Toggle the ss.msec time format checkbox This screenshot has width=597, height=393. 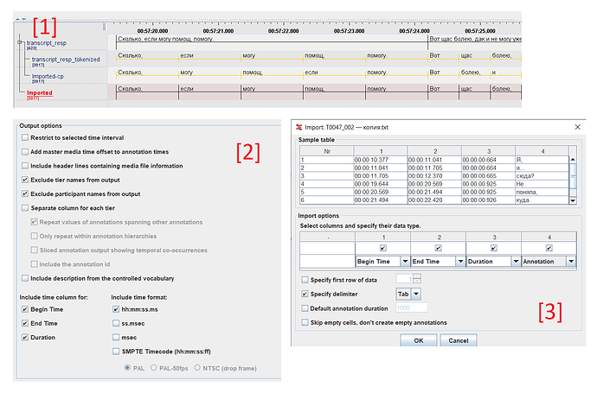pos(116,325)
